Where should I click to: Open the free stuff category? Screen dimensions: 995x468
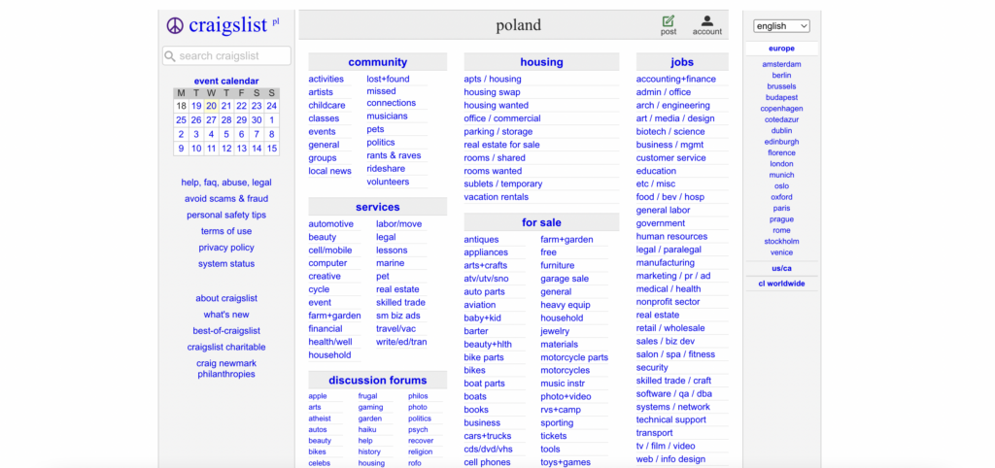point(548,252)
